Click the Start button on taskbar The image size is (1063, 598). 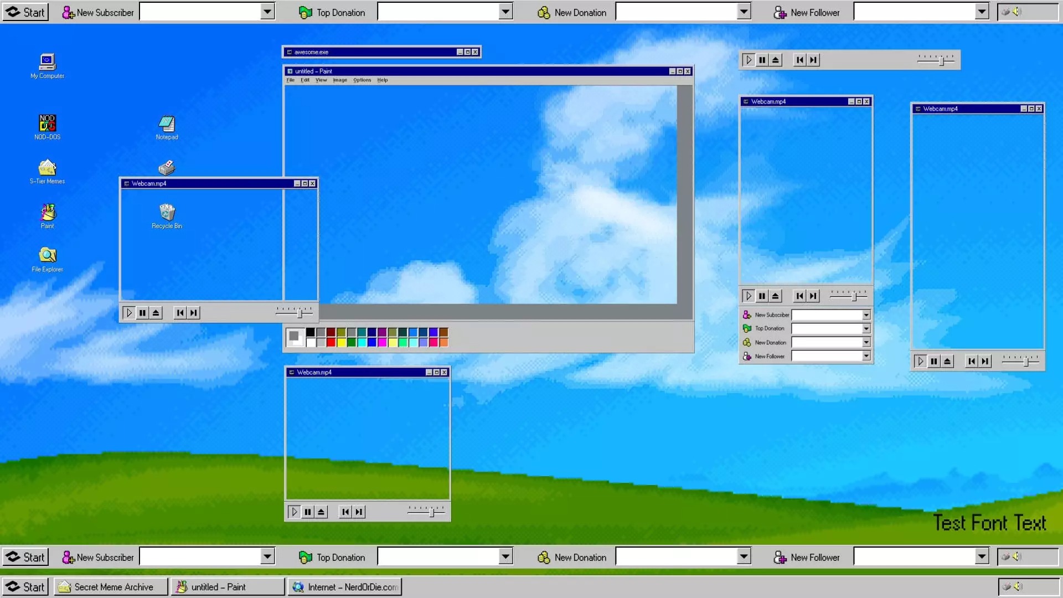[26, 586]
